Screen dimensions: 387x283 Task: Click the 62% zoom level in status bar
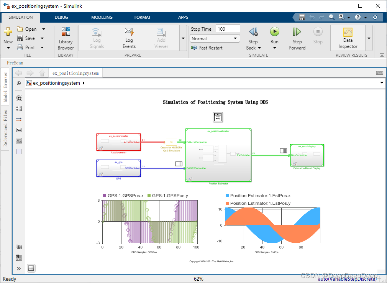pos(198,279)
